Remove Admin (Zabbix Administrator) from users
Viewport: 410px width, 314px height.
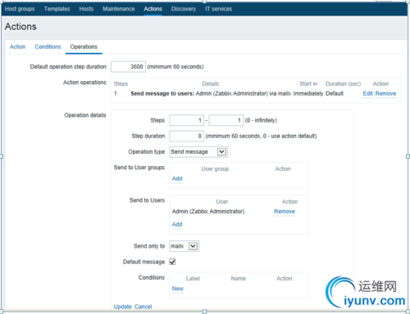click(x=285, y=212)
